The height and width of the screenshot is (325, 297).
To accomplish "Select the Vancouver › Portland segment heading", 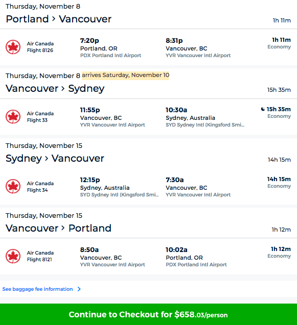I will click(59, 228).
